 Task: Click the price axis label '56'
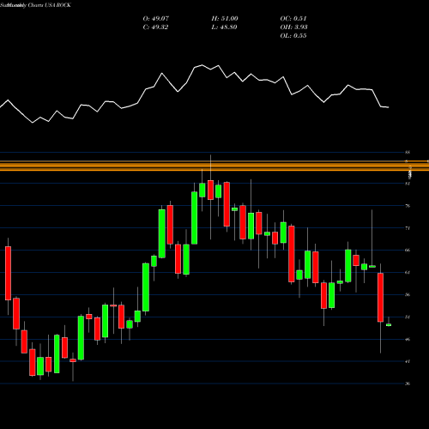click(x=408, y=295)
